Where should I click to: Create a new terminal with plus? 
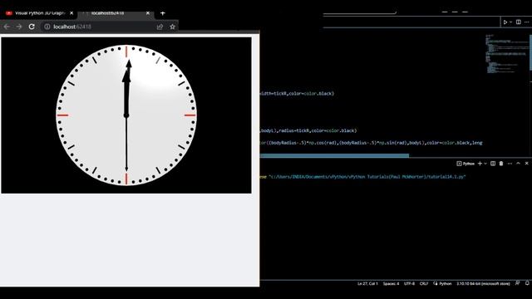click(480, 164)
